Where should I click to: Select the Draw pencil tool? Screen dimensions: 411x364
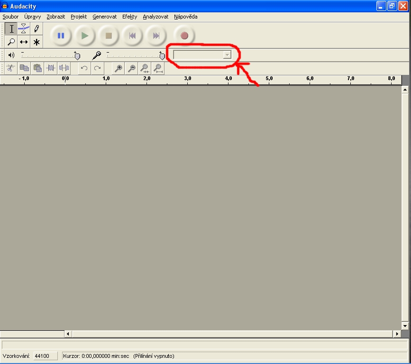tap(37, 29)
